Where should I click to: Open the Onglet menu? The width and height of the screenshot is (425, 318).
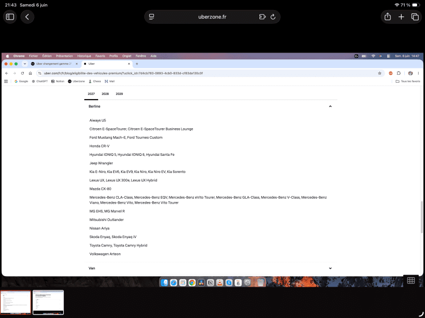pyautogui.click(x=127, y=56)
